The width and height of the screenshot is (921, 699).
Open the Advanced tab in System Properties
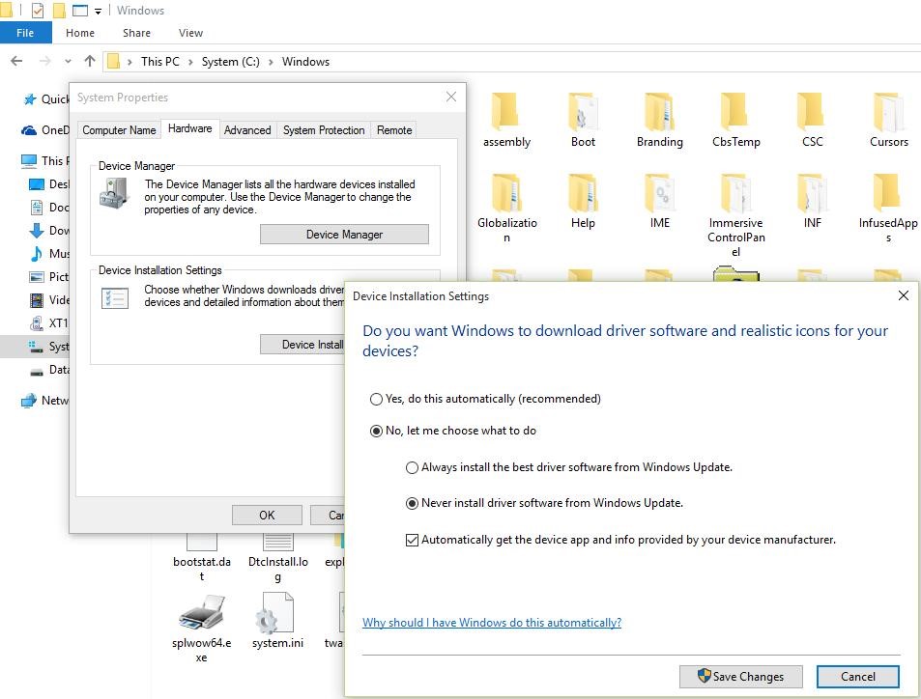tap(247, 129)
